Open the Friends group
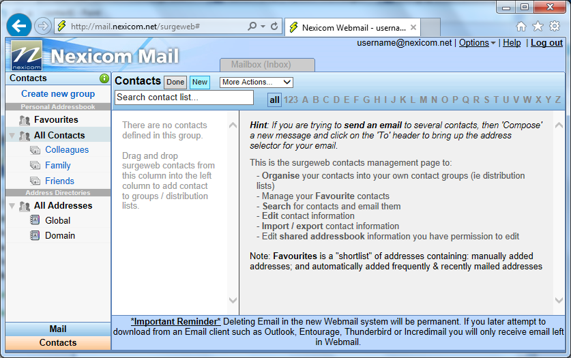This screenshot has width=571, height=358. 60,181
